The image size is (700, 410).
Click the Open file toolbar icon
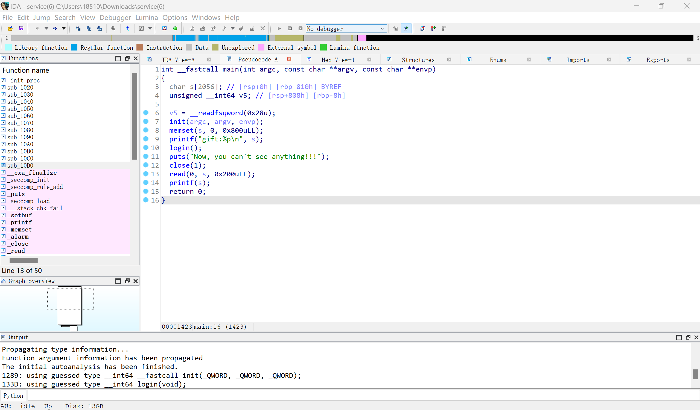click(x=10, y=28)
